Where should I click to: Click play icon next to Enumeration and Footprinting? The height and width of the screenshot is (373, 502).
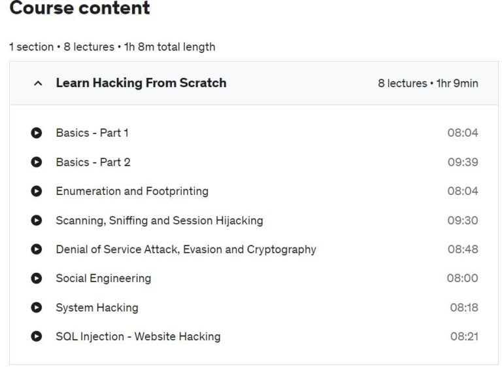pos(37,191)
